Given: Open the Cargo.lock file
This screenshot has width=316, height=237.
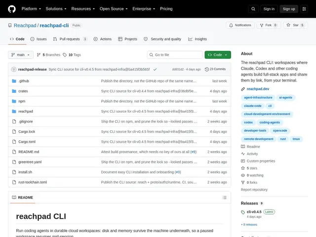Looking at the screenshot, I should (x=27, y=132).
